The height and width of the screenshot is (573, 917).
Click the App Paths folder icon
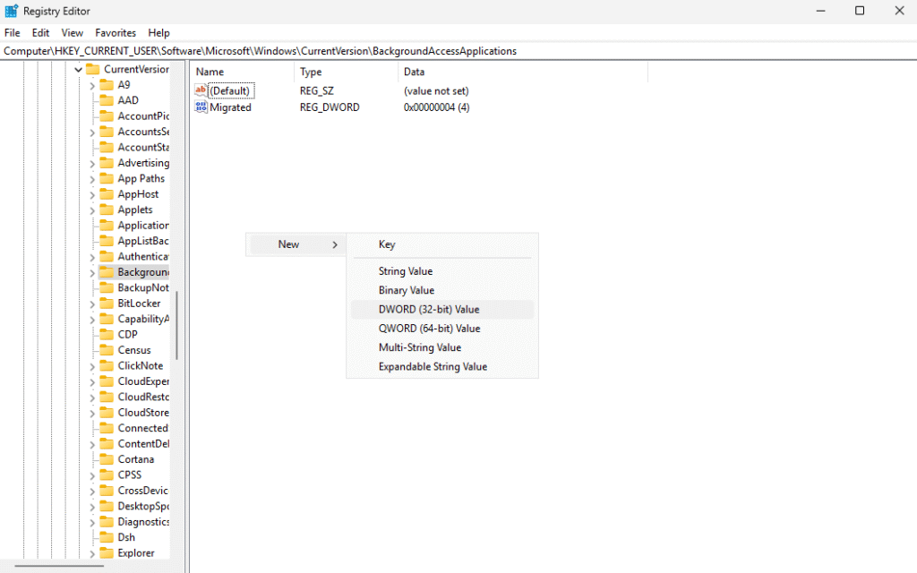click(107, 178)
